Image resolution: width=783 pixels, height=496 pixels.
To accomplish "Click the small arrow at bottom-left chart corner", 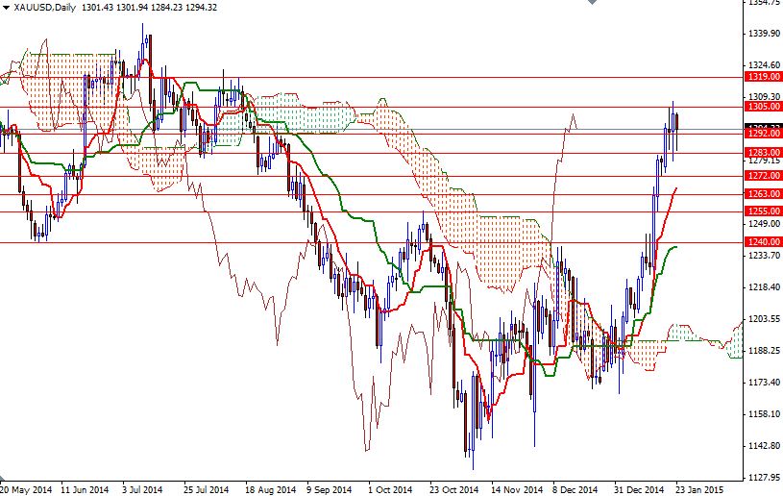I will (x=4, y=476).
